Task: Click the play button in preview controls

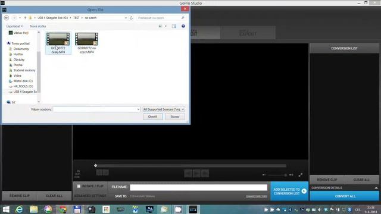Action: click(197, 173)
